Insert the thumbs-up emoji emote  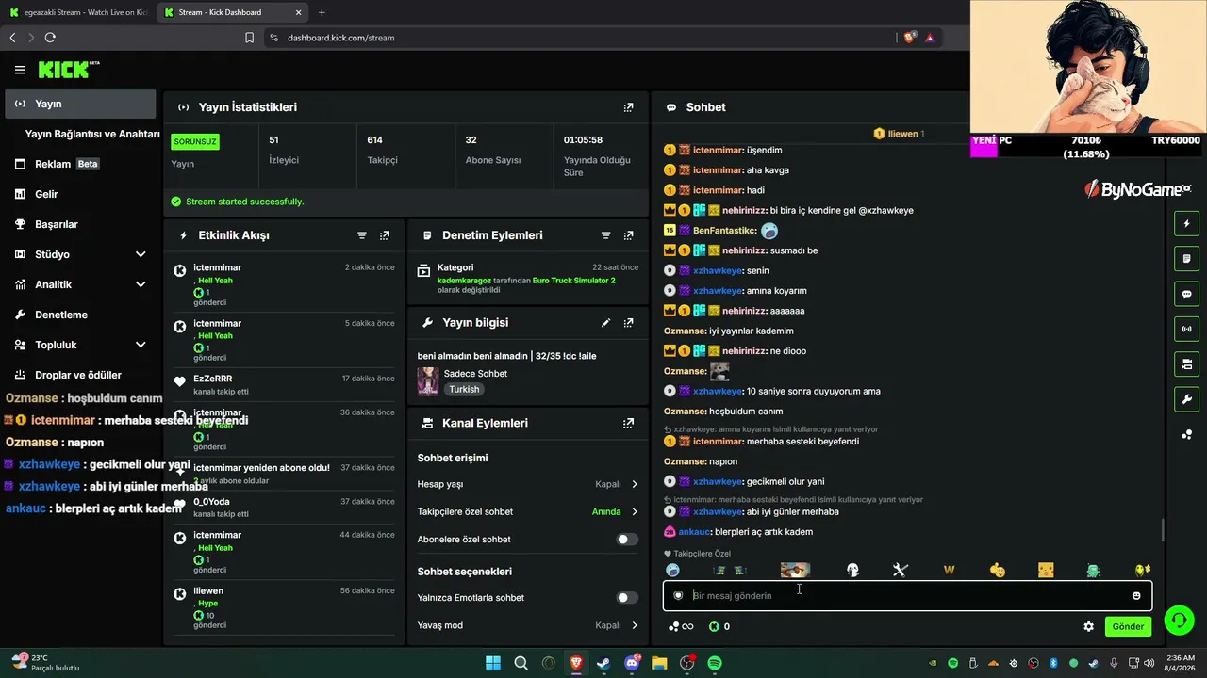tap(997, 570)
